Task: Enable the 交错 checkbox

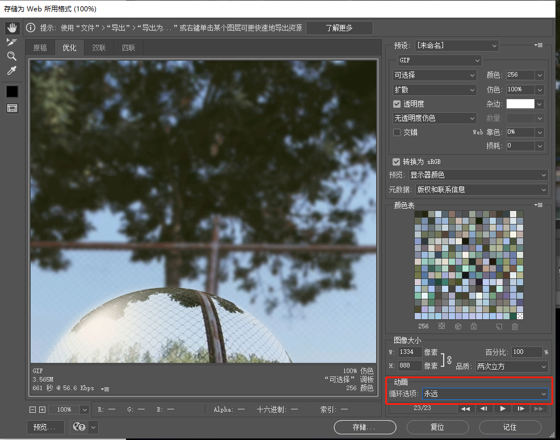Action: tap(397, 132)
